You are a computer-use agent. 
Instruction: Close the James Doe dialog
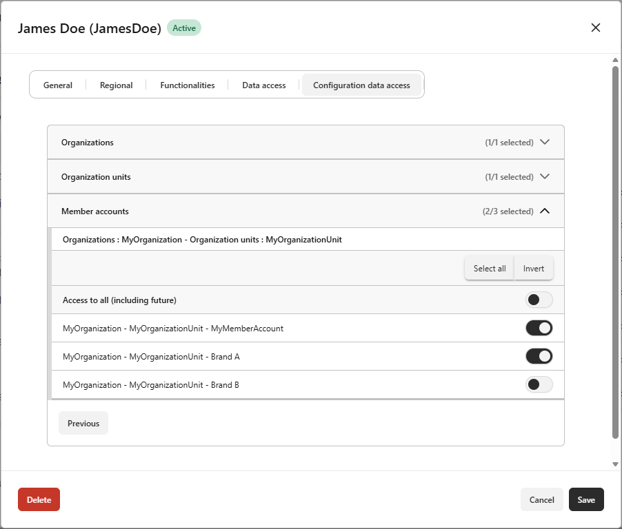pyautogui.click(x=596, y=28)
